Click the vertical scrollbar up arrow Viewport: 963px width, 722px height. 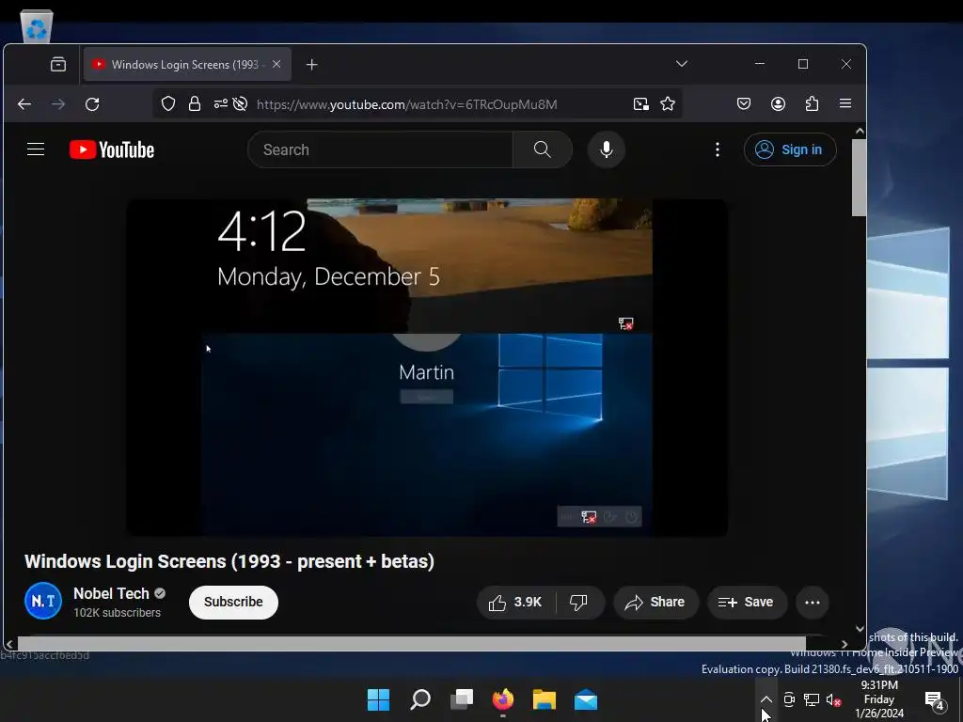860,132
